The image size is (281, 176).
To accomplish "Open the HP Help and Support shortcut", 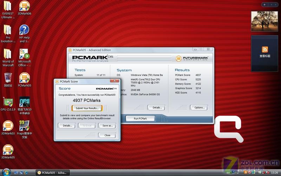I will coord(24,33).
